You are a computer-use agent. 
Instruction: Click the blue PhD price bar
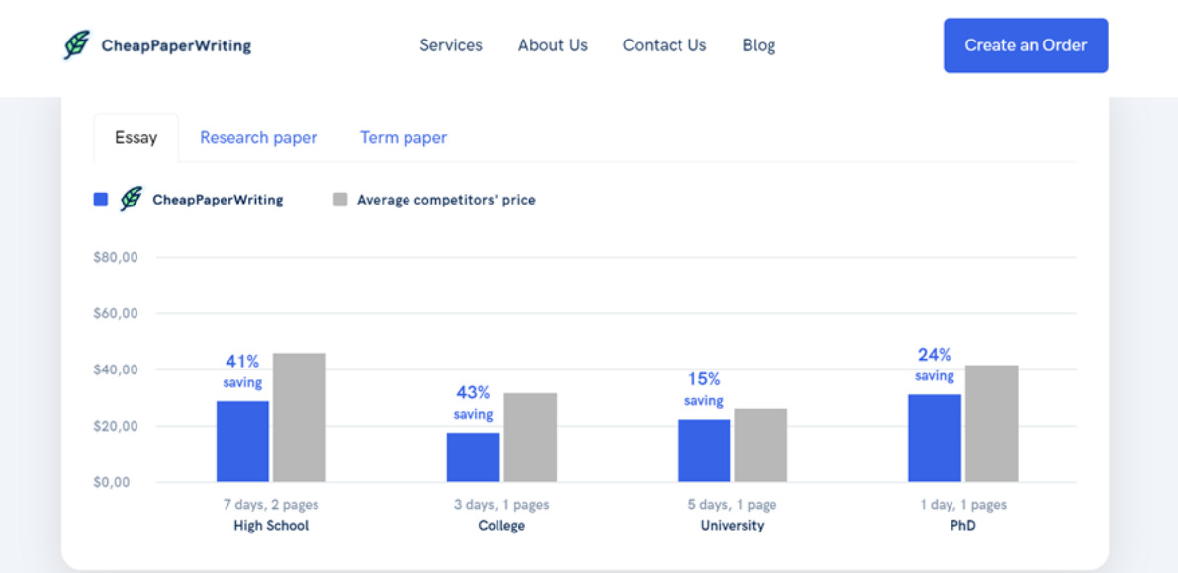click(x=935, y=439)
